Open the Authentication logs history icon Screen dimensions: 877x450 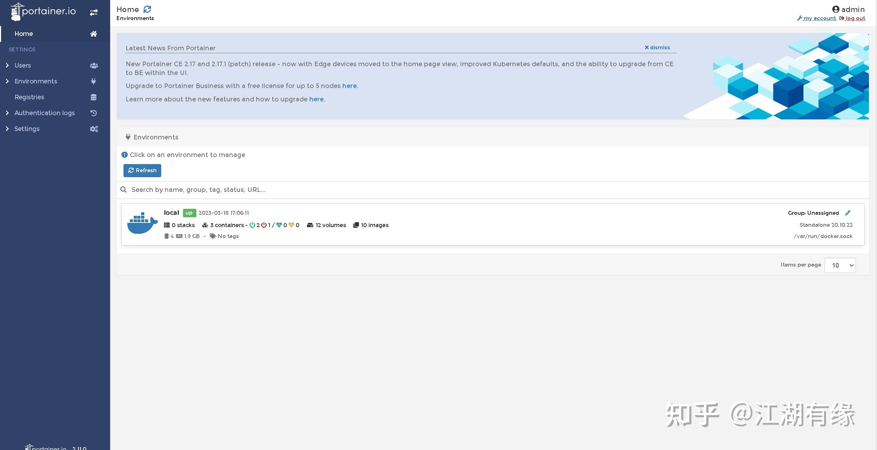tap(93, 113)
